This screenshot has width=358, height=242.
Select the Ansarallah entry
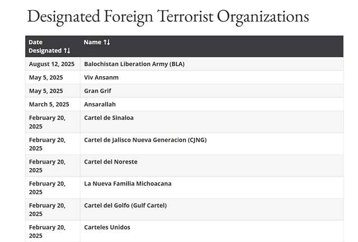(x=100, y=104)
